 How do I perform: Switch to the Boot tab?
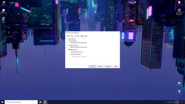pyautogui.click(x=72, y=36)
